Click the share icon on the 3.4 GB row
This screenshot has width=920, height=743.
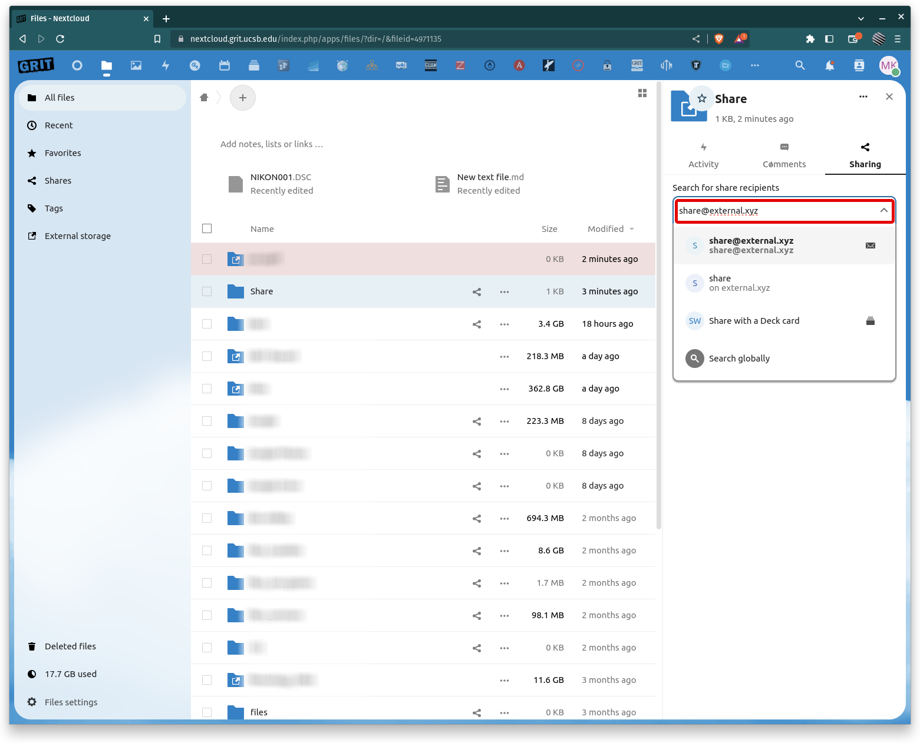pos(477,324)
